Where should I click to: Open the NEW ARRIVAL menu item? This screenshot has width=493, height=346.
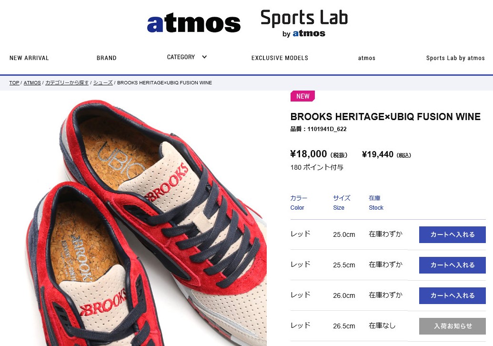coord(29,58)
